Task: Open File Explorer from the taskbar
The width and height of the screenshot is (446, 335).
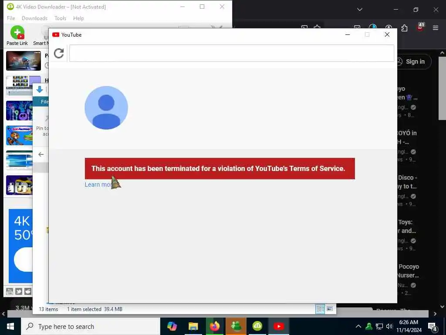Action: click(193, 326)
